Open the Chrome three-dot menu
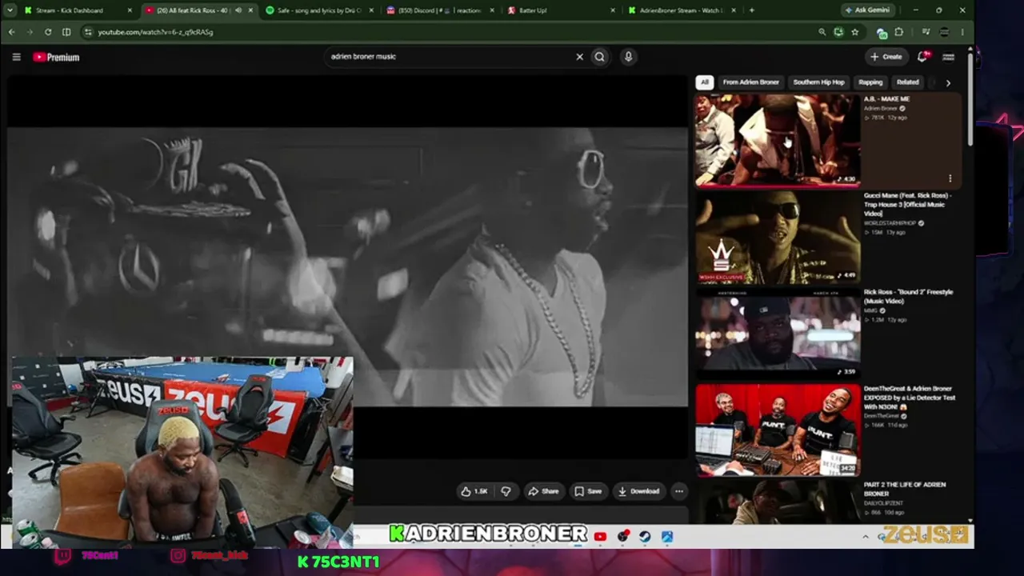This screenshot has height=576, width=1024. [x=962, y=32]
